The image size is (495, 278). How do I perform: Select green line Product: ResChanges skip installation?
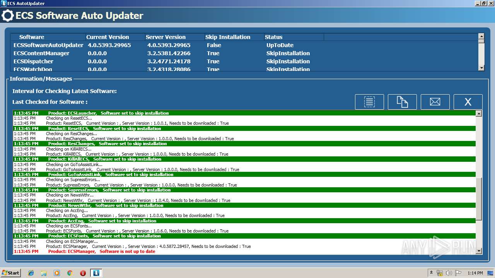(244, 144)
